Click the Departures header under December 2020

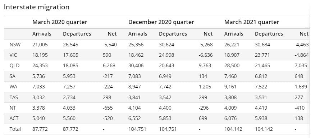point(173,34)
